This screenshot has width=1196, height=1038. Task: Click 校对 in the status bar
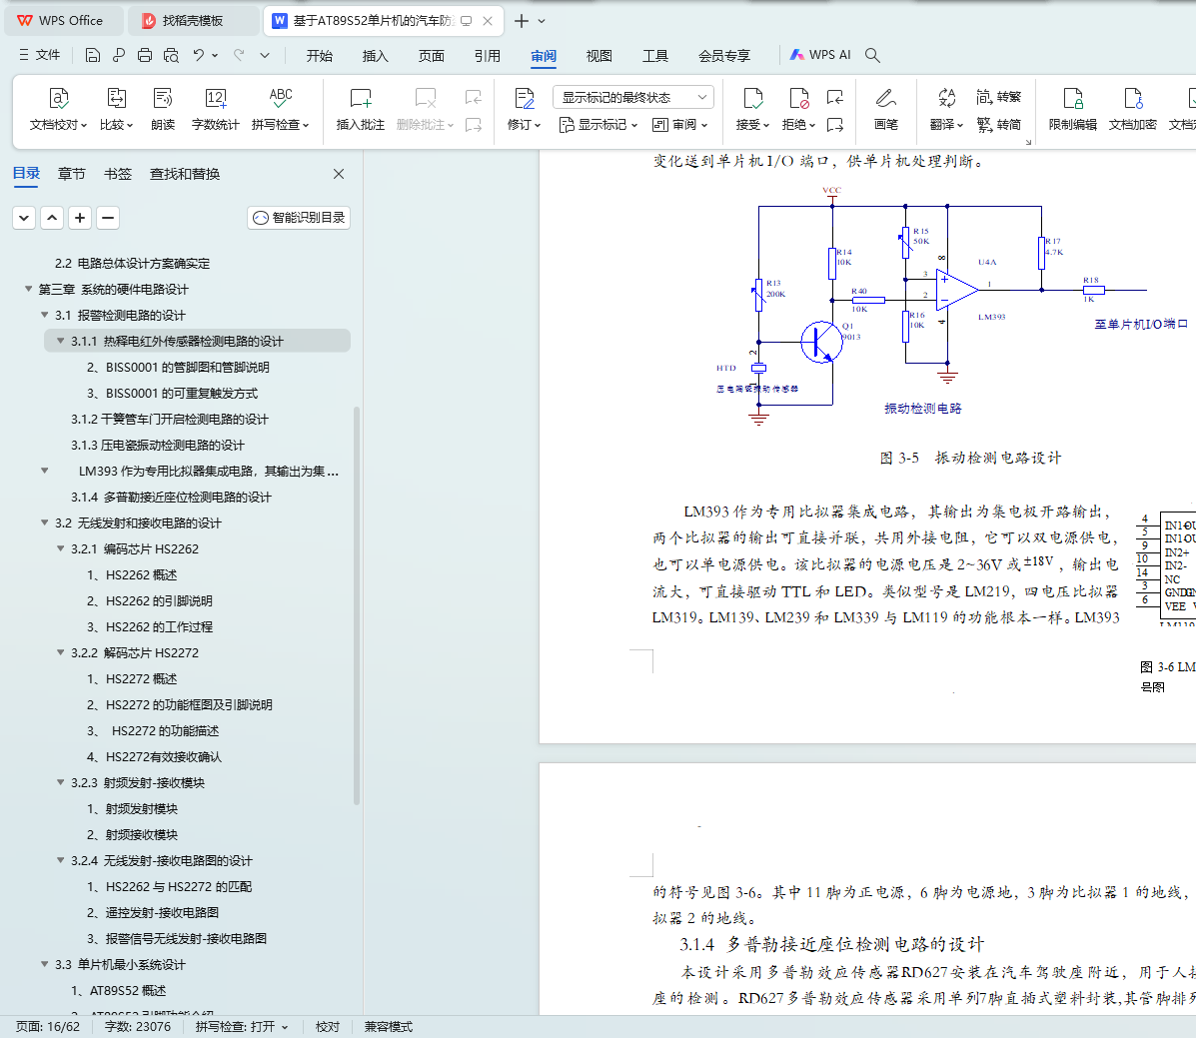point(328,1027)
